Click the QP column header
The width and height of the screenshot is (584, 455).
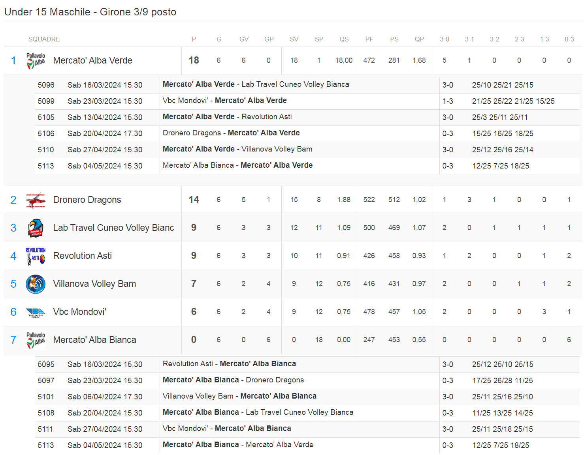[x=419, y=39]
